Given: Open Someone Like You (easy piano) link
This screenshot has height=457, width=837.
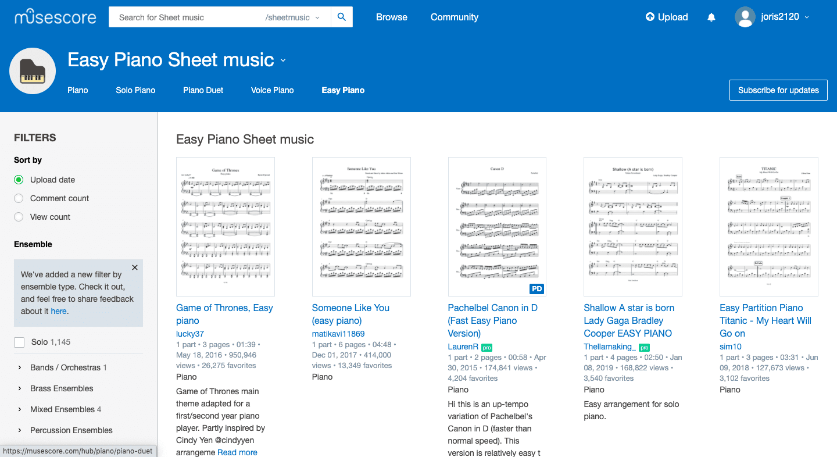Looking at the screenshot, I should [350, 314].
